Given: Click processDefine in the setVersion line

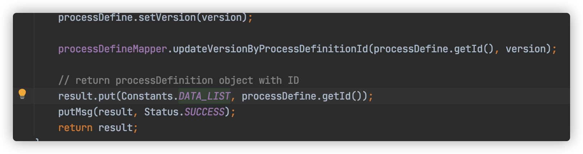Looking at the screenshot, I should pyautogui.click(x=95, y=17).
